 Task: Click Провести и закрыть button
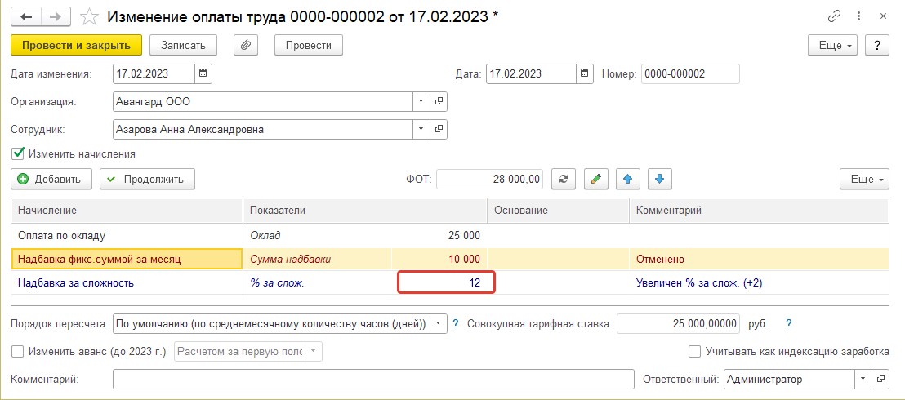point(76,45)
